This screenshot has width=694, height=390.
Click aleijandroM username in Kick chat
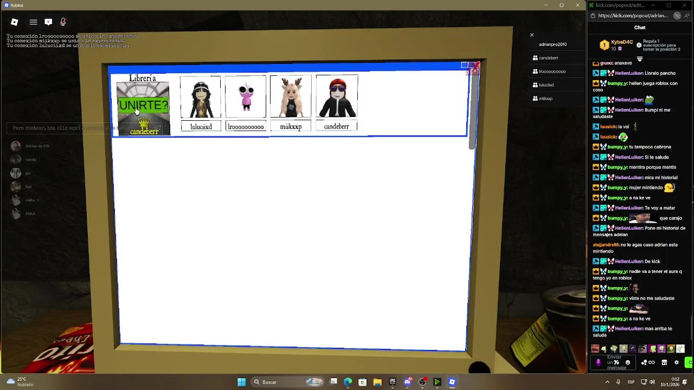point(606,245)
